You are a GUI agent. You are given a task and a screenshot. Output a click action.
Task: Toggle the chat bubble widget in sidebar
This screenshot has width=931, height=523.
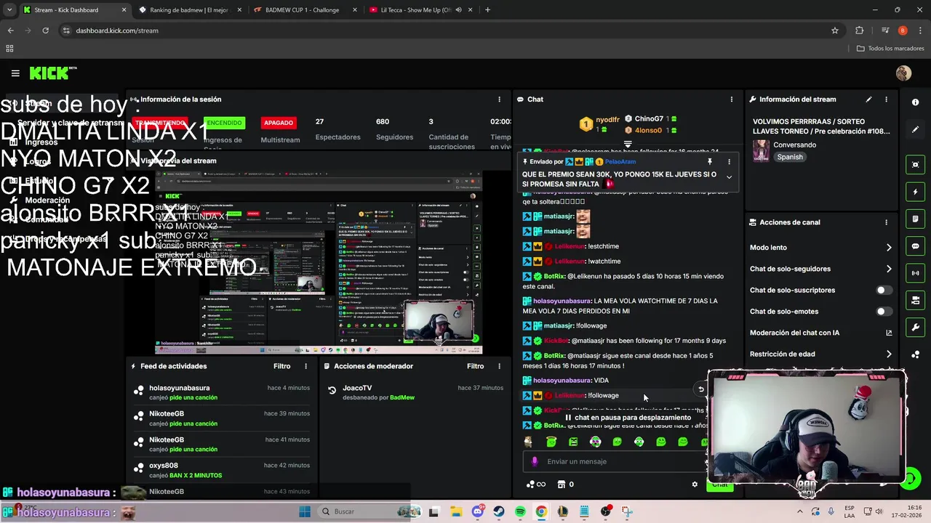pos(915,246)
